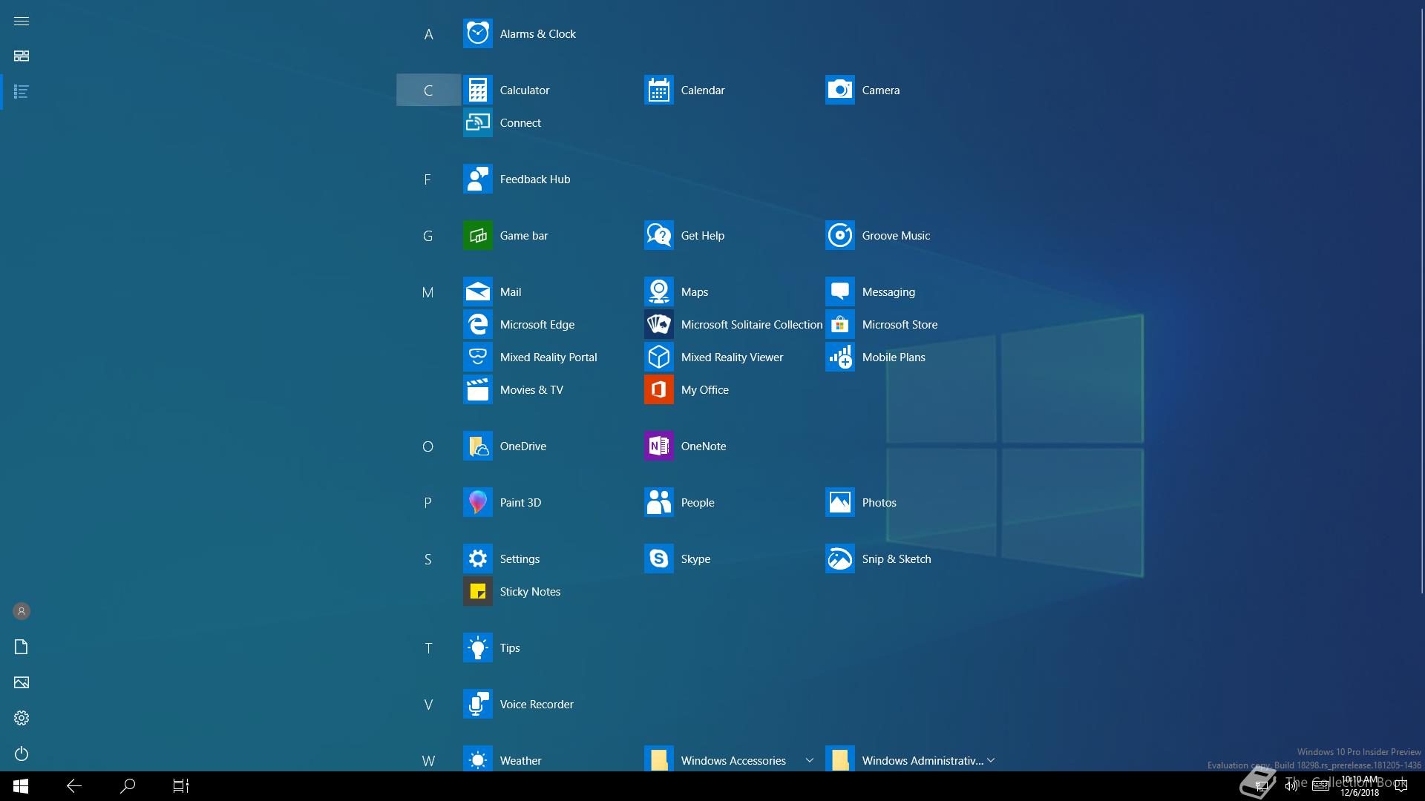
Task: Open the Calendar app icon
Action: (x=658, y=90)
